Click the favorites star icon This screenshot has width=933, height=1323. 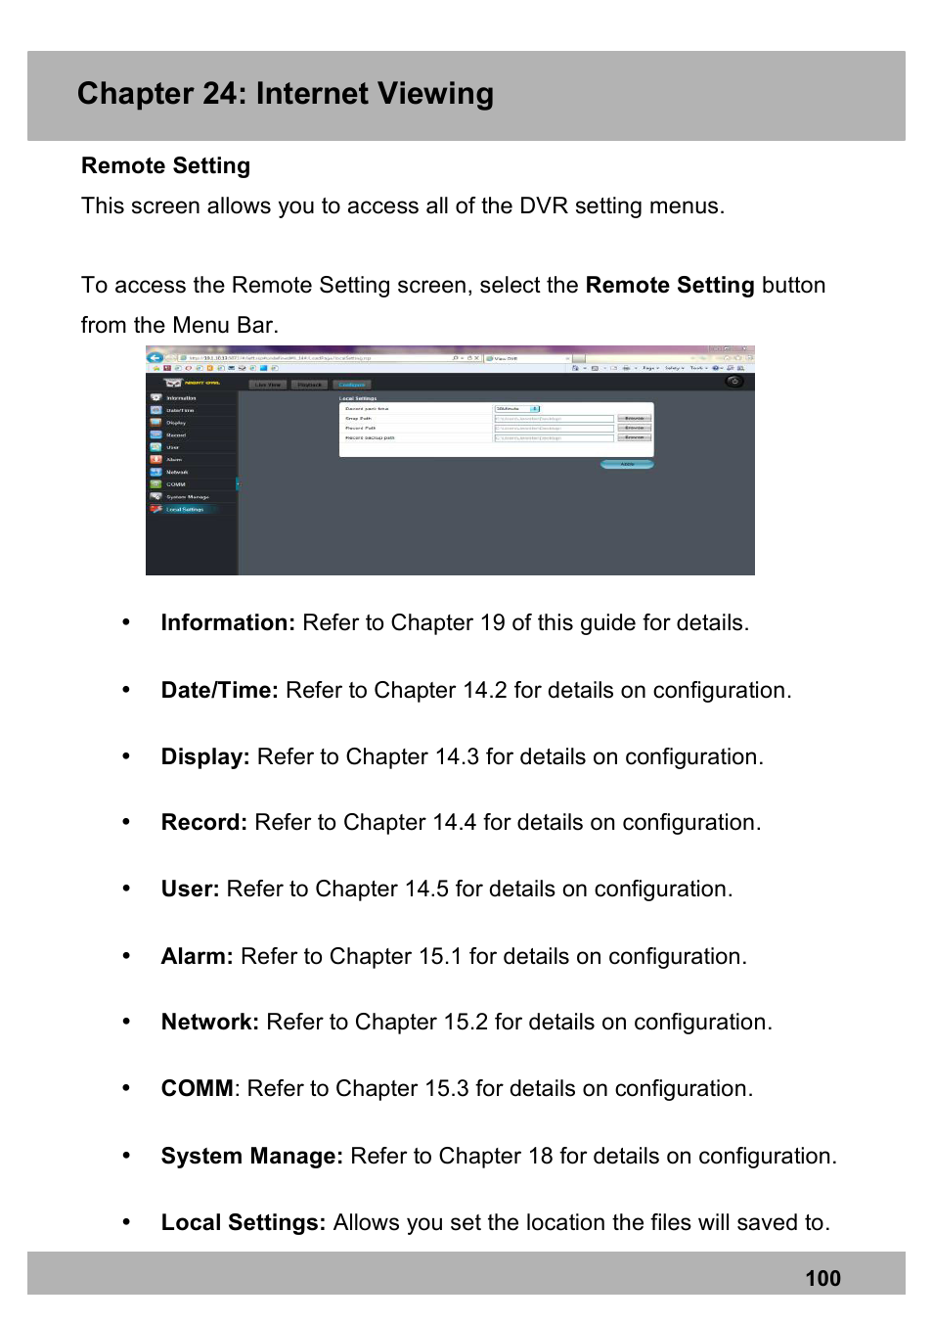(x=156, y=368)
